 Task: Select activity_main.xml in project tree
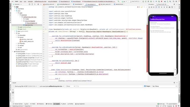tap(27, 39)
